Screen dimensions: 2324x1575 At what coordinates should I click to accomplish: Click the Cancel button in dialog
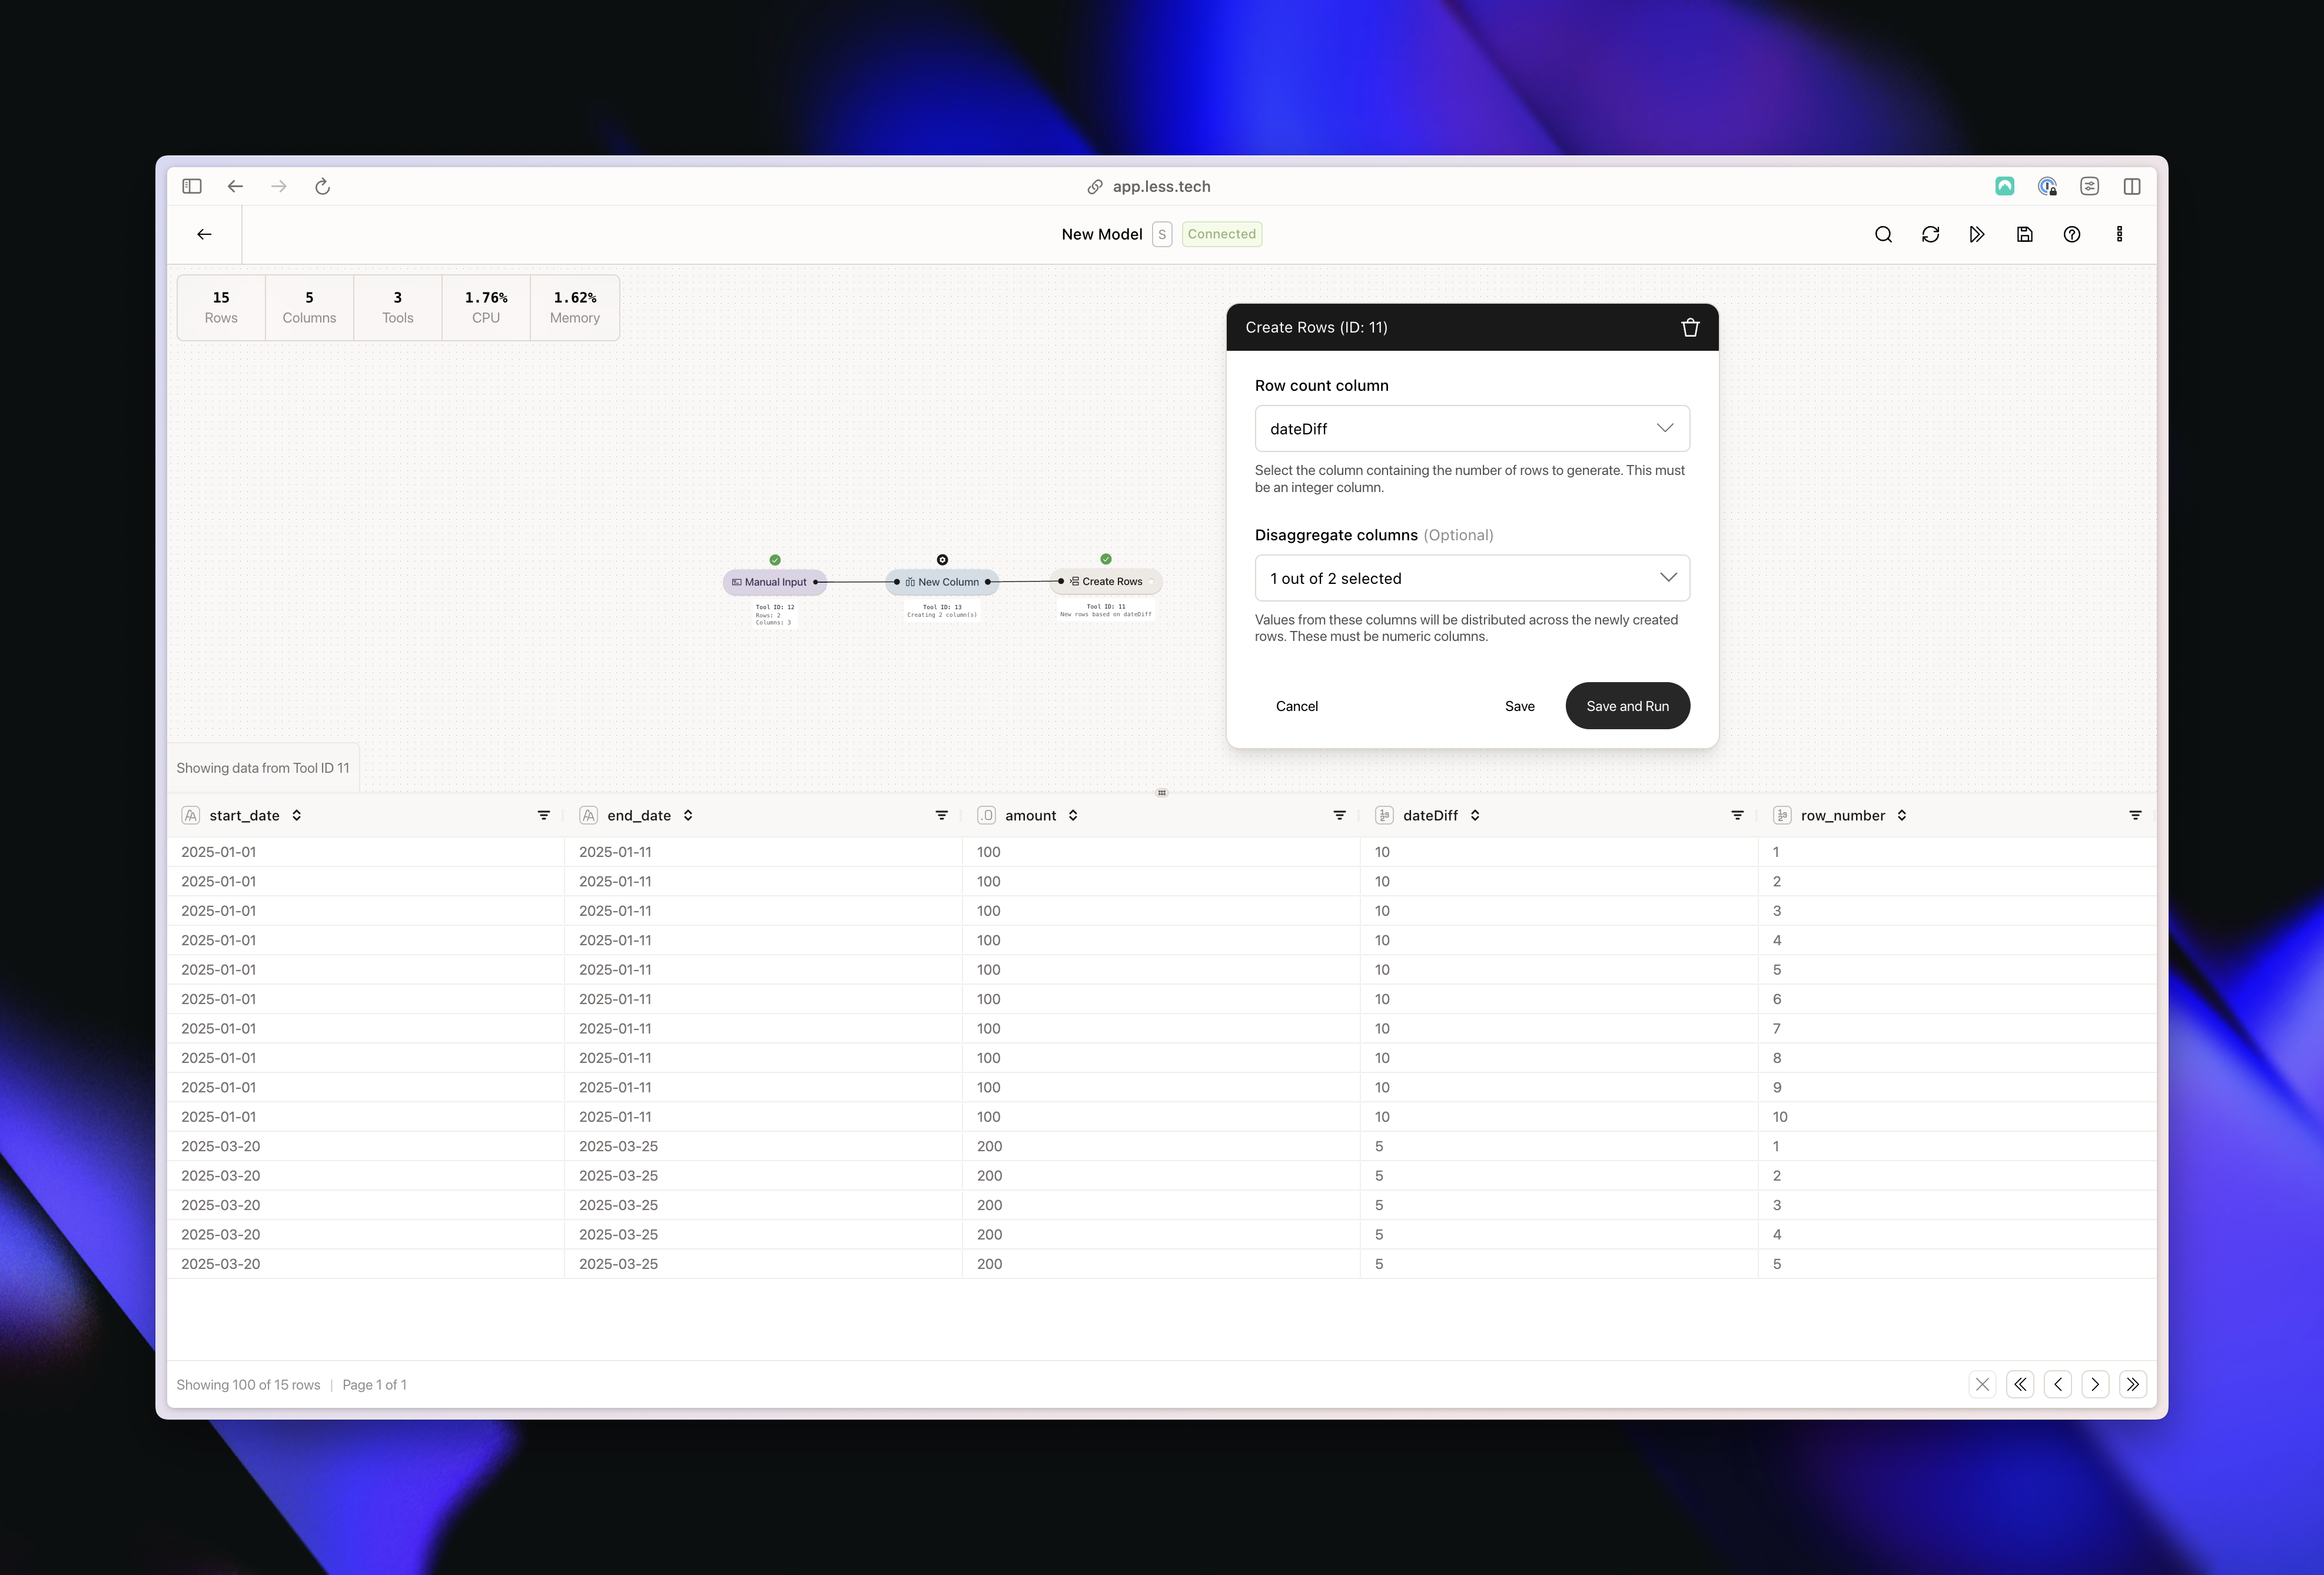tap(1296, 706)
